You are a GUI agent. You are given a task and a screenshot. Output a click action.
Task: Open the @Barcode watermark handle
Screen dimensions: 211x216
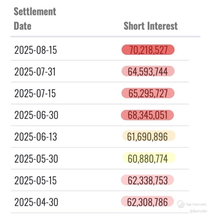point(198,211)
